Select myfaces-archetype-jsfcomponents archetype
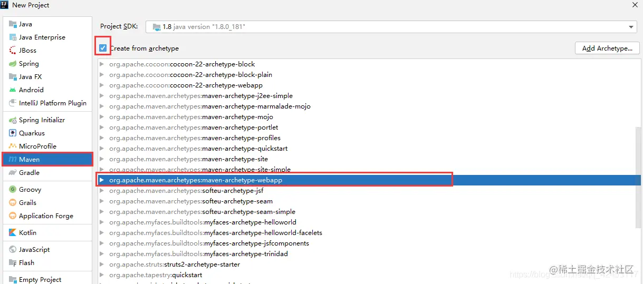Screen dimensions: 643x284 click(x=367, y=243)
